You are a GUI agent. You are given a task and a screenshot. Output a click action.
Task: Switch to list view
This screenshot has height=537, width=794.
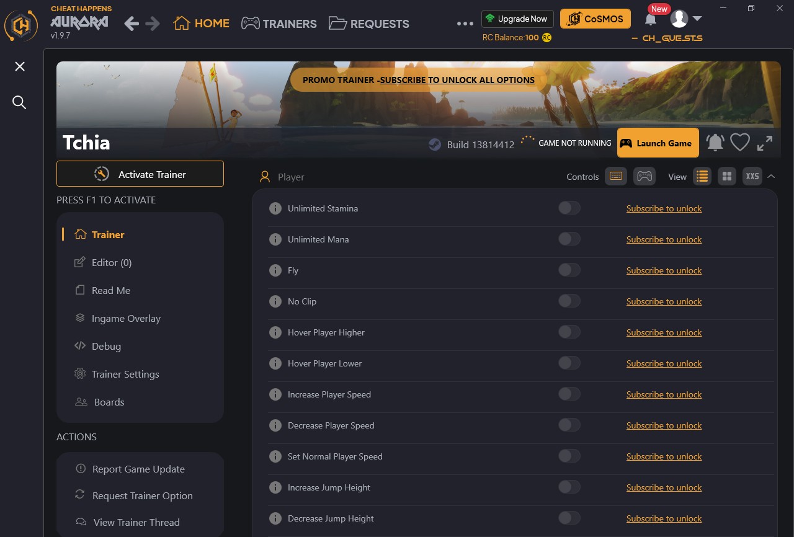(x=702, y=176)
